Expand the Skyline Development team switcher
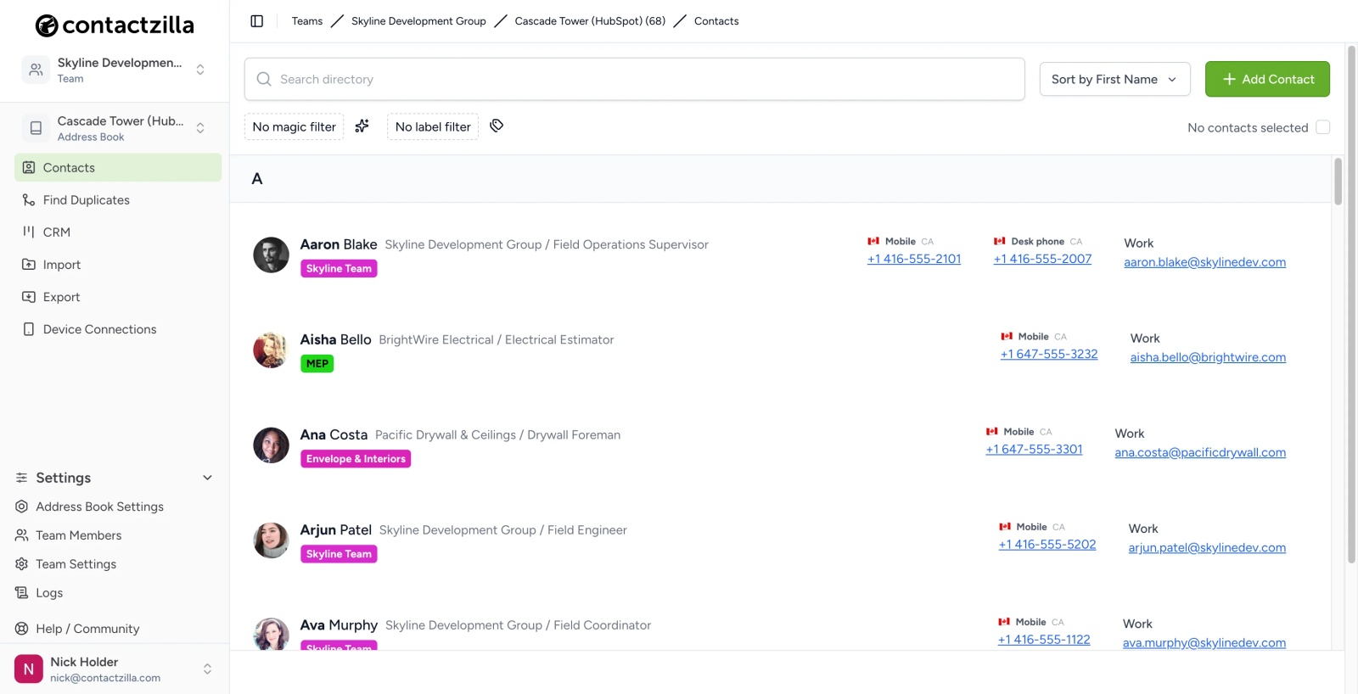The width and height of the screenshot is (1358, 694). 115,70
